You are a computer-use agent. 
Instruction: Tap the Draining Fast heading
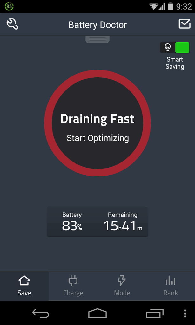click(97, 119)
